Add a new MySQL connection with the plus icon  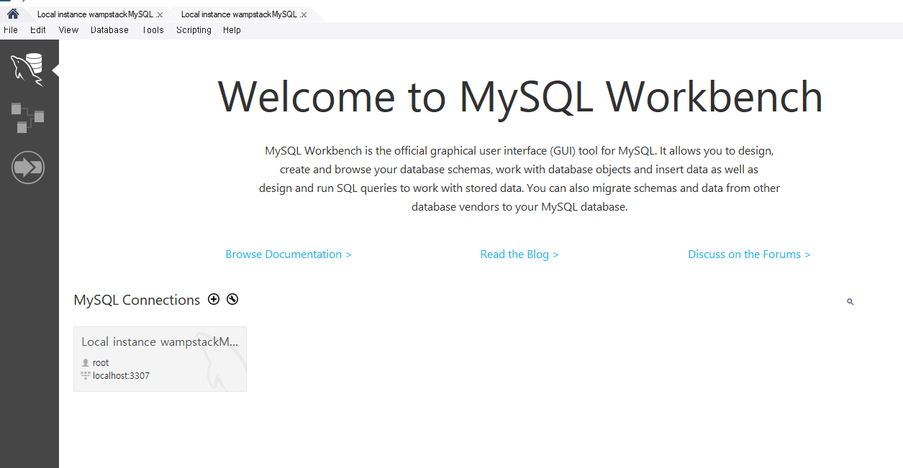click(214, 299)
